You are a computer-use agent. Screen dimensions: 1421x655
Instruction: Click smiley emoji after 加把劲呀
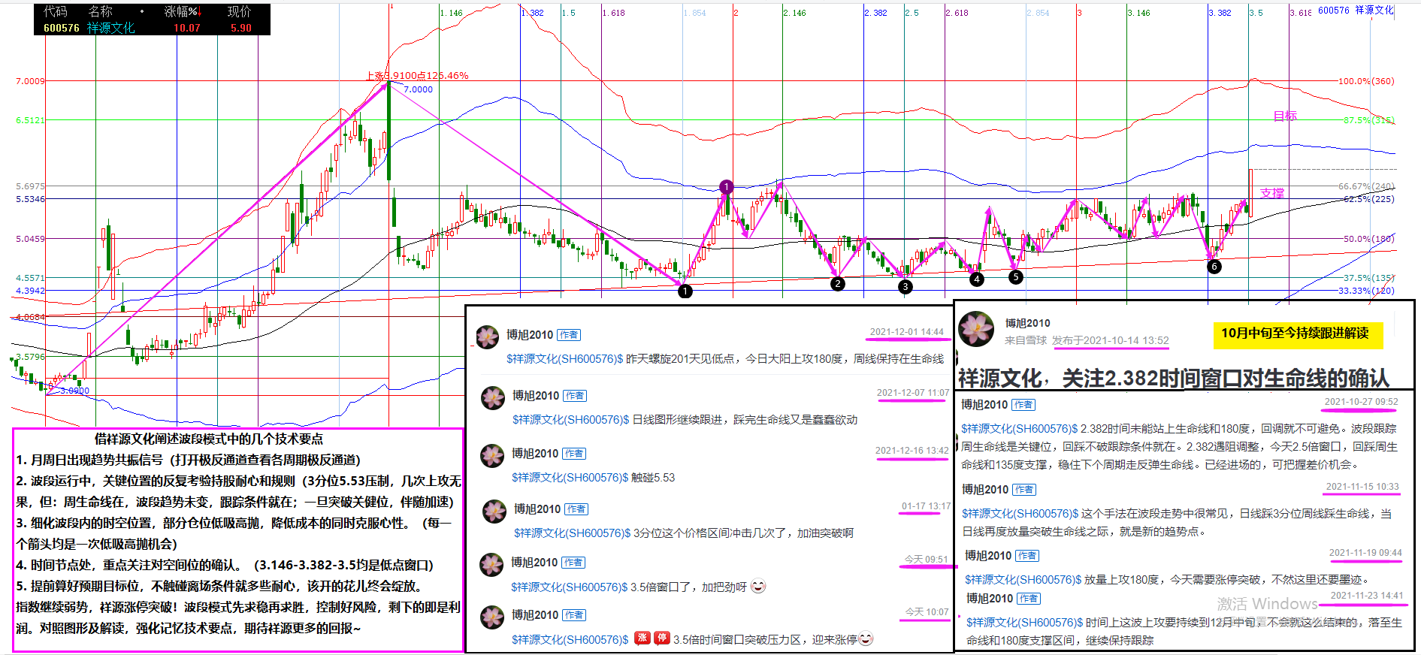tap(758, 586)
